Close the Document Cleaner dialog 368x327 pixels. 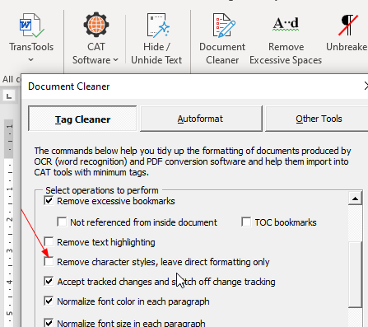coord(366,86)
